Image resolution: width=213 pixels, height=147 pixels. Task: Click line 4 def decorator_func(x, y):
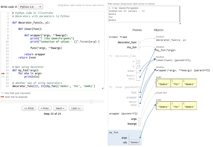click(31, 23)
